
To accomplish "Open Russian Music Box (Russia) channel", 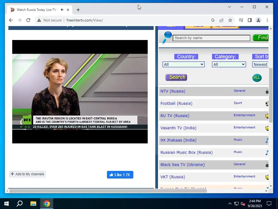I will click(x=187, y=152).
